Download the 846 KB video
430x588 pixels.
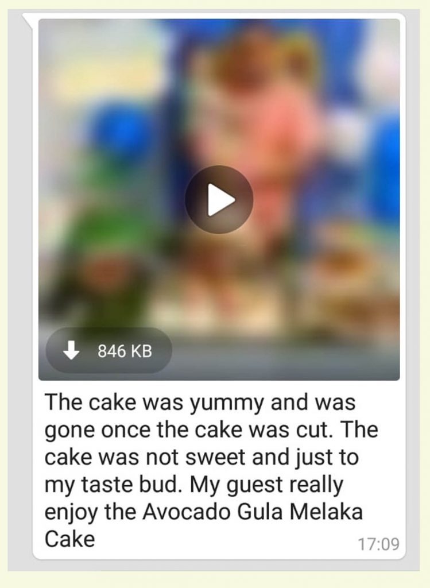(x=109, y=351)
